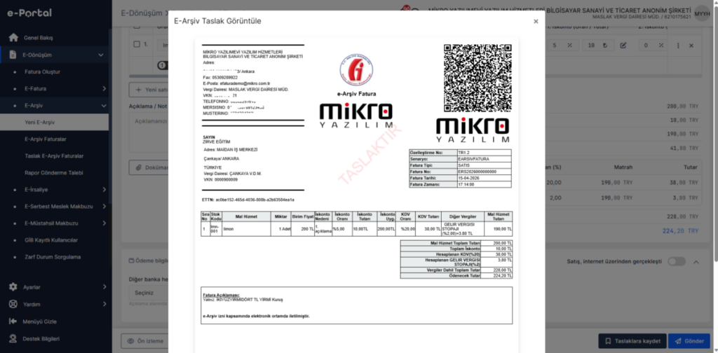718x353 pixels.
Task: Click the E-Dönüşüm breadcrumb link
Action: pyautogui.click(x=142, y=13)
